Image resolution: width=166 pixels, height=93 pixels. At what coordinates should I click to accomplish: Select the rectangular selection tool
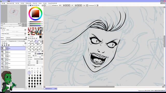pyautogui.click(x=29, y=37)
